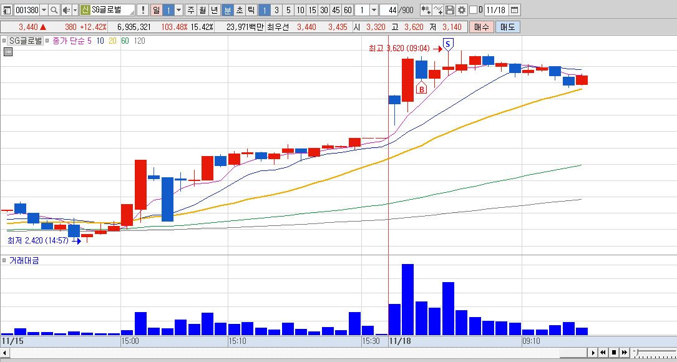Image resolution: width=677 pixels, height=362 pixels.
Task: Click rewind button in bottom playback controls
Action: click(x=603, y=353)
